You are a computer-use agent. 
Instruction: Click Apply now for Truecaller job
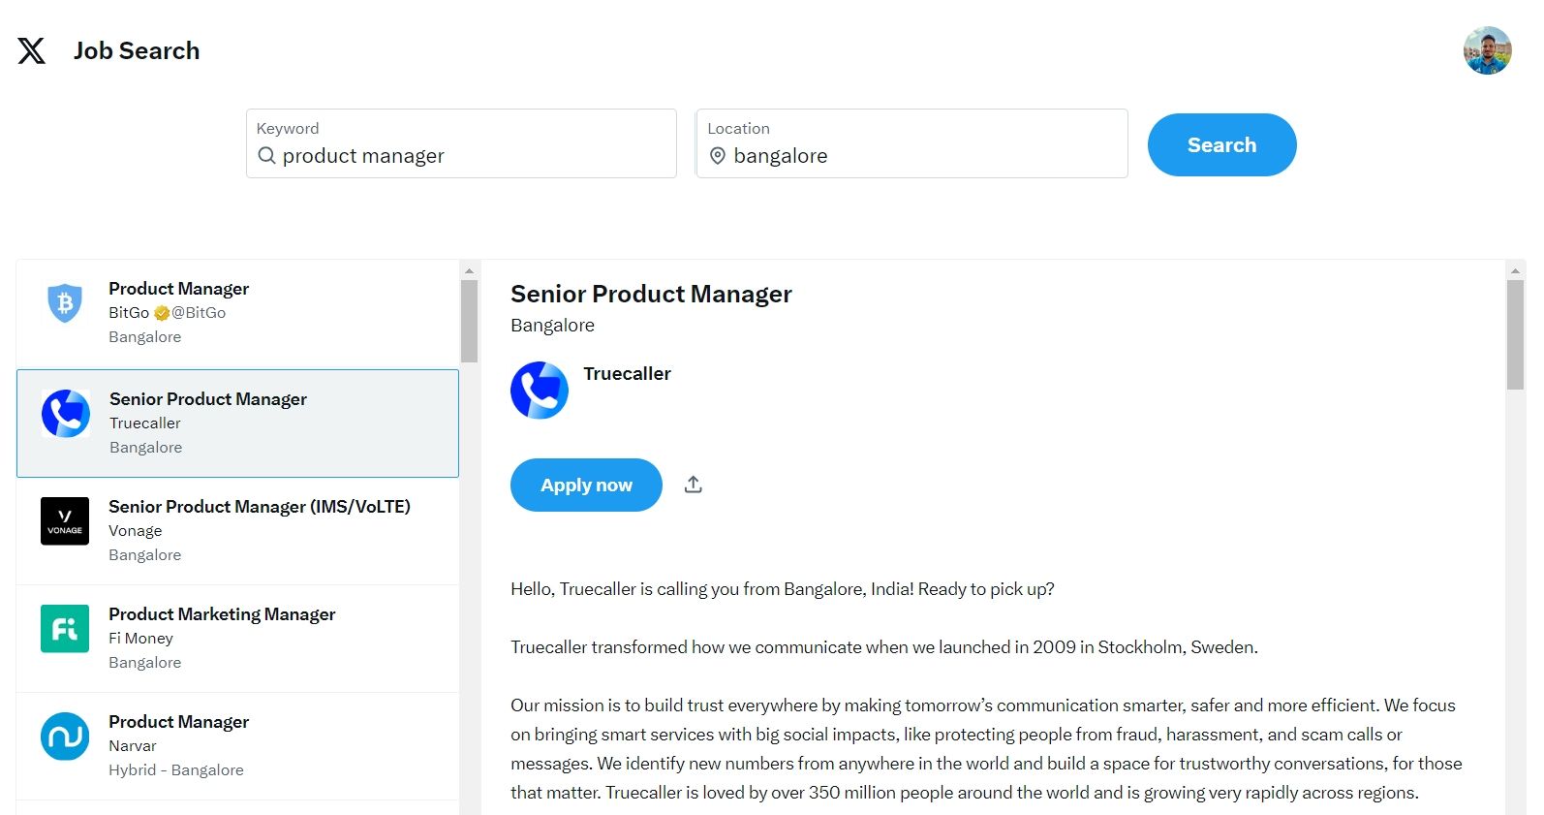tap(586, 485)
